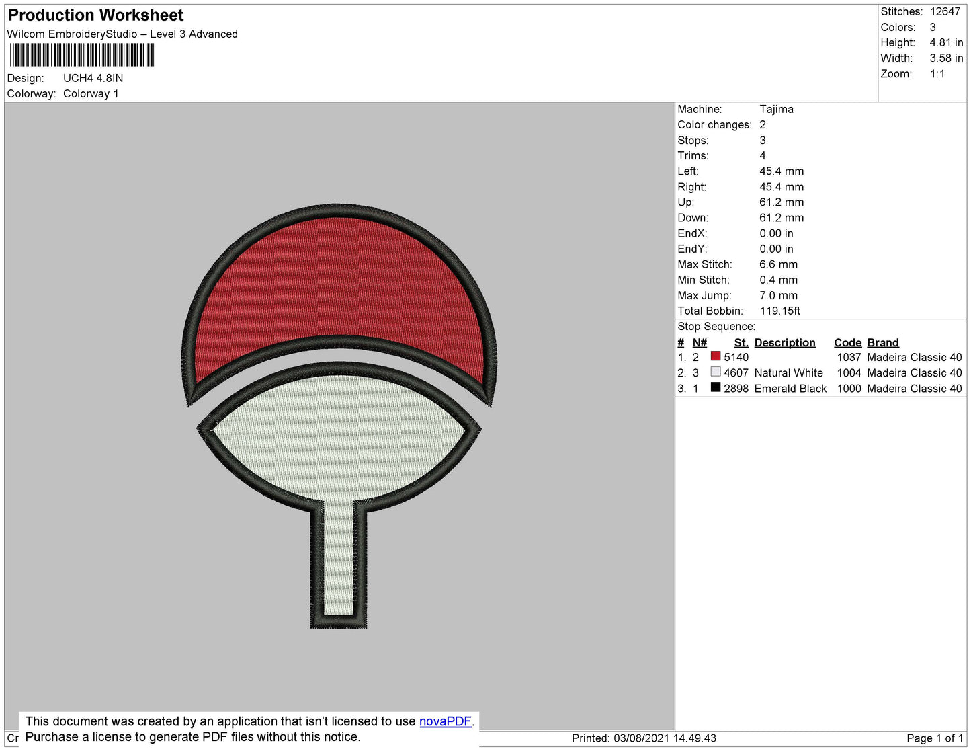Click the Code column header

point(847,342)
